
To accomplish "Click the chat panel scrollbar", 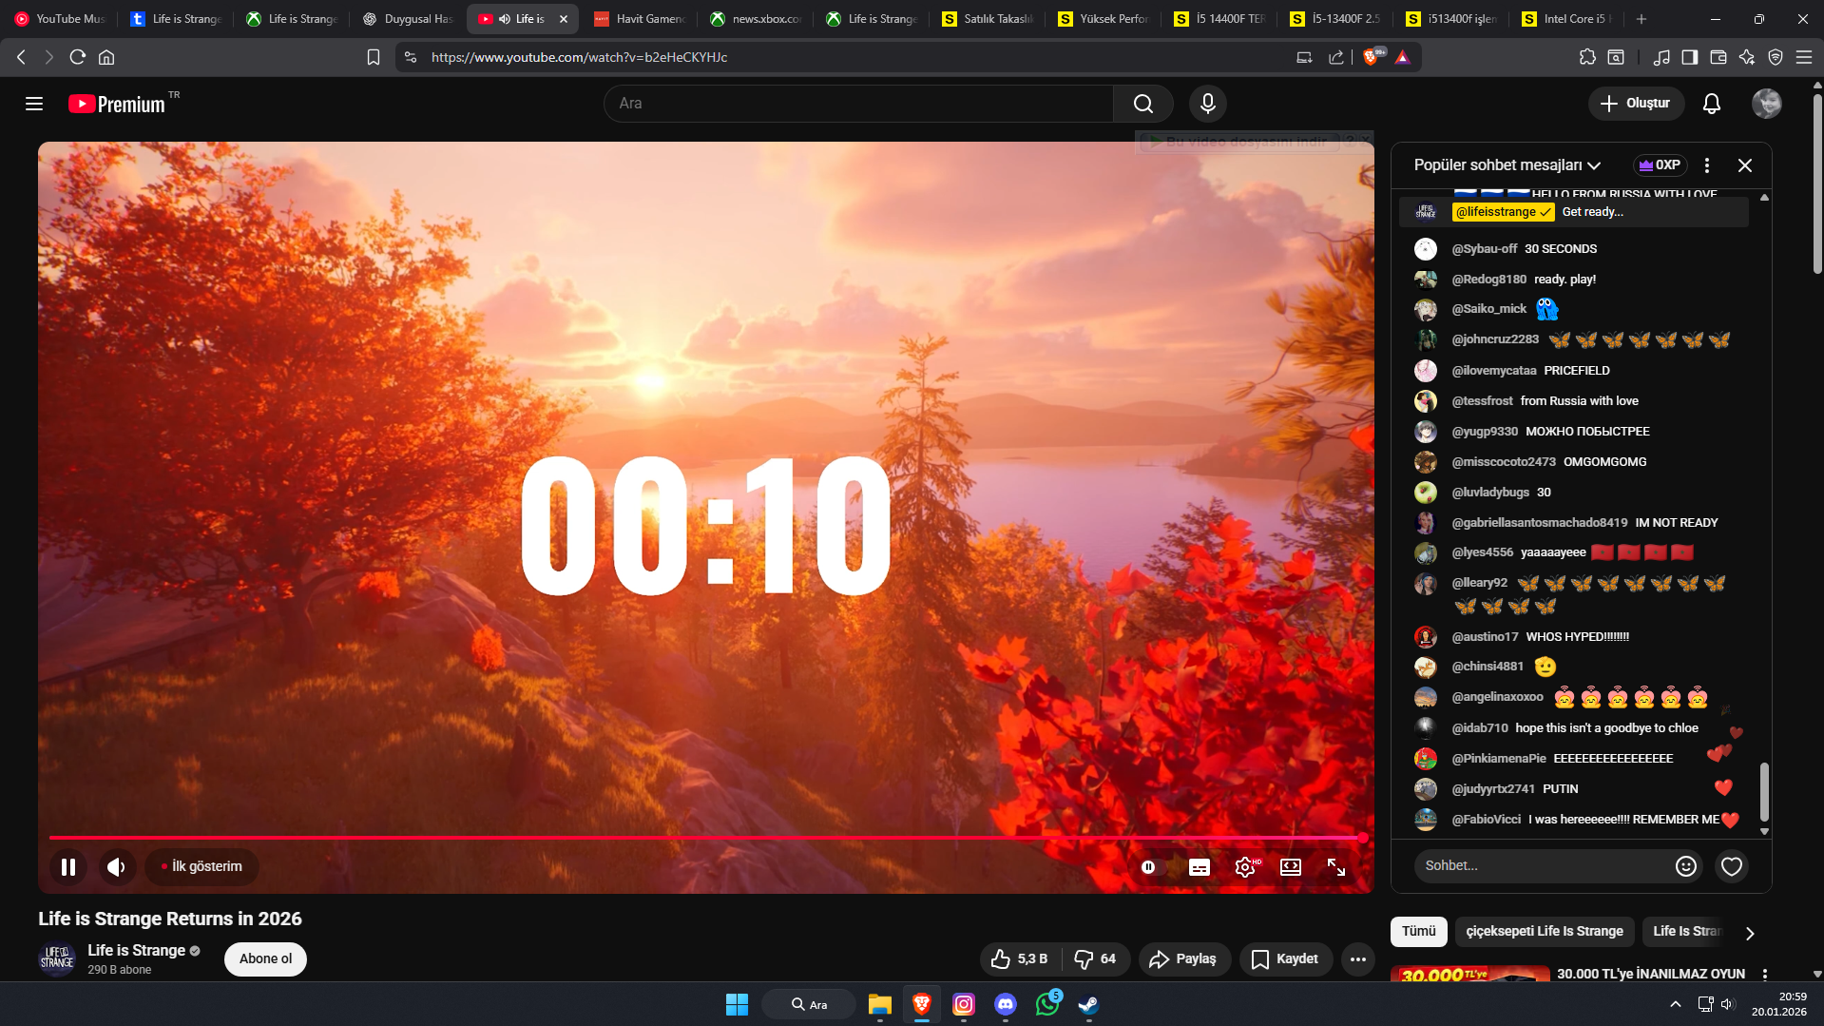I will (x=1764, y=791).
